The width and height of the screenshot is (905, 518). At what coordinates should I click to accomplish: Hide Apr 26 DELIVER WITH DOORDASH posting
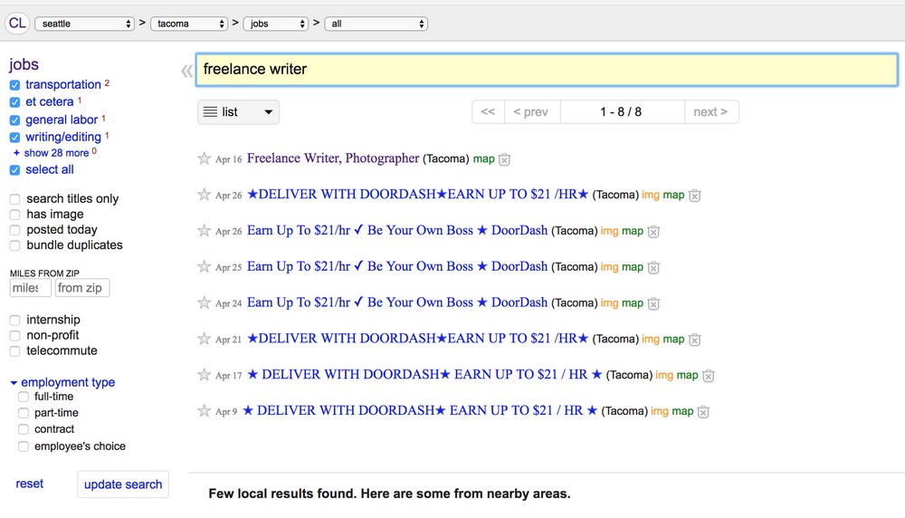pos(694,196)
